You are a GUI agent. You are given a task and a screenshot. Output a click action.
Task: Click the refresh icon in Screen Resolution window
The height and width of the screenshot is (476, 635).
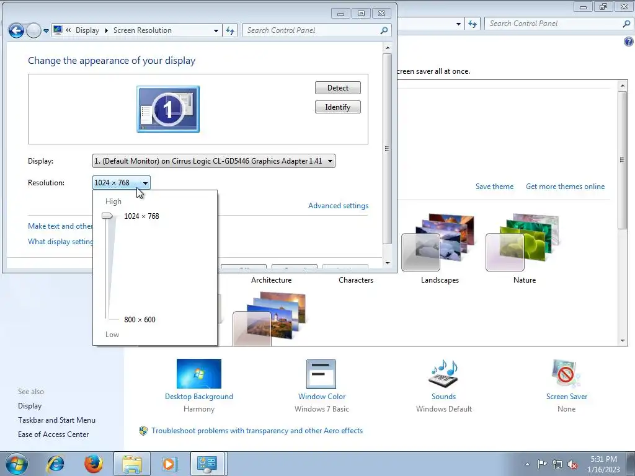click(230, 30)
